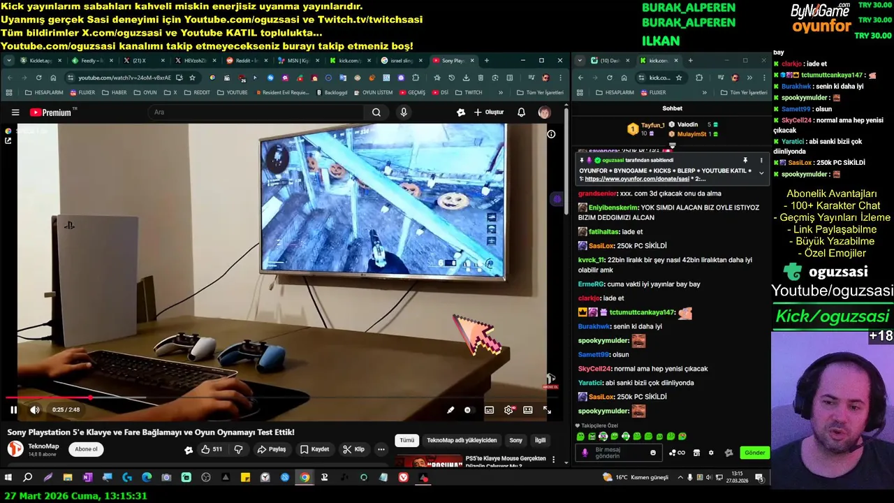
Task: Collapse the Kick chat leaderboard handle
Action: point(672,145)
